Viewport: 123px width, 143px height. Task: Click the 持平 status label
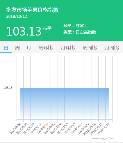coord(47,28)
